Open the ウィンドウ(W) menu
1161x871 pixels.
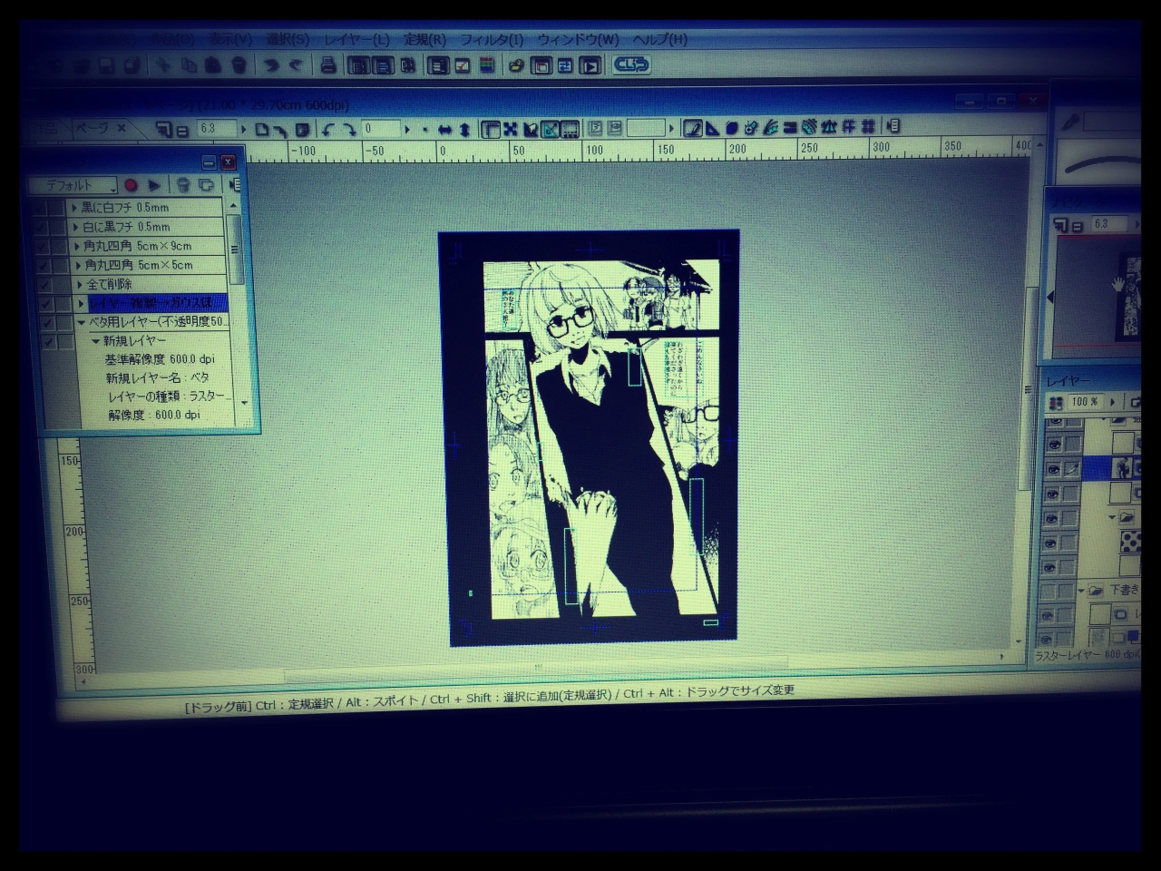(578, 40)
